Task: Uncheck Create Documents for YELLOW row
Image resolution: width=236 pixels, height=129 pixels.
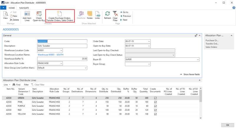Action: (x=155, y=113)
